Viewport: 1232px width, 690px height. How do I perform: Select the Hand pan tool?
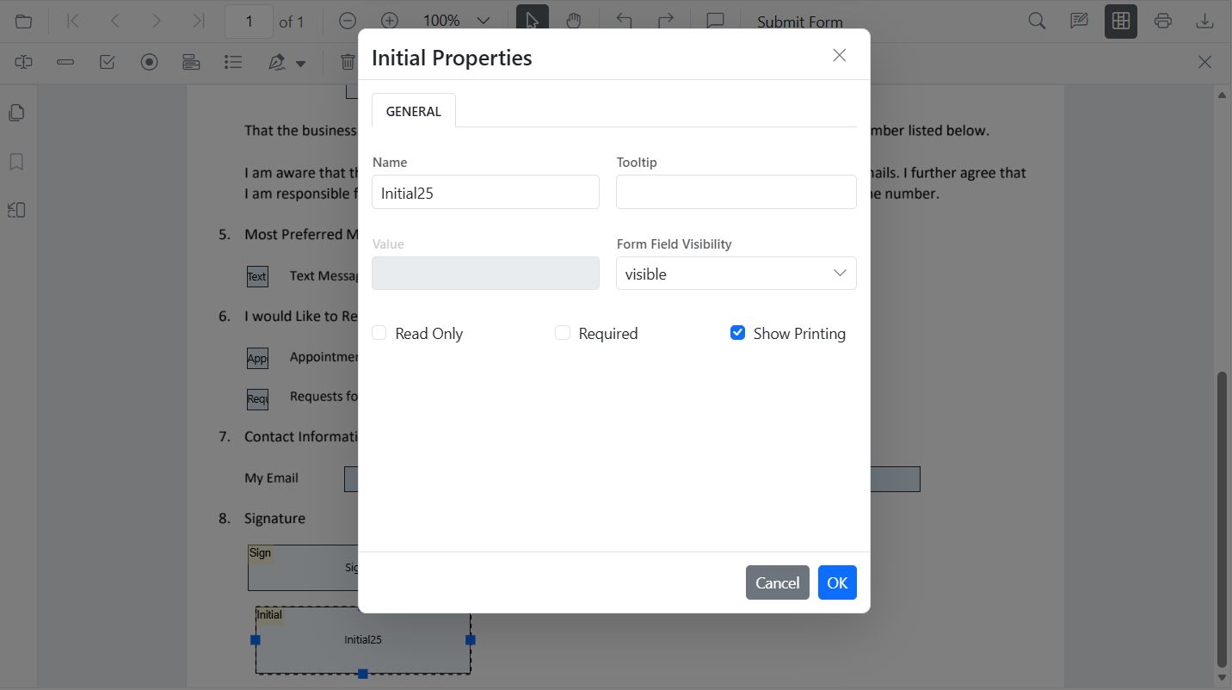click(x=575, y=20)
